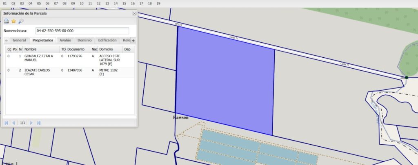Screen dimensions: 418x165
Task: Click the Documento column header
Action: coord(78,49)
